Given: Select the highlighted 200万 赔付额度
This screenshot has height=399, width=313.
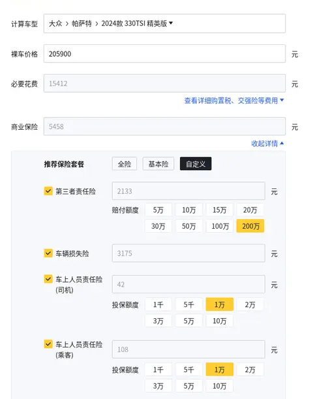Looking at the screenshot, I should [x=250, y=226].
